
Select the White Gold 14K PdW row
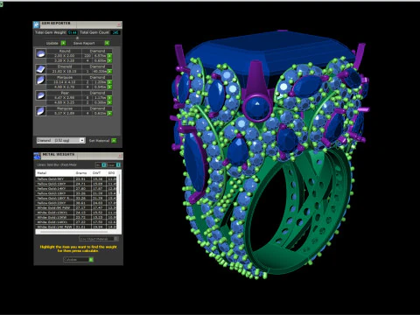[x=76, y=227]
